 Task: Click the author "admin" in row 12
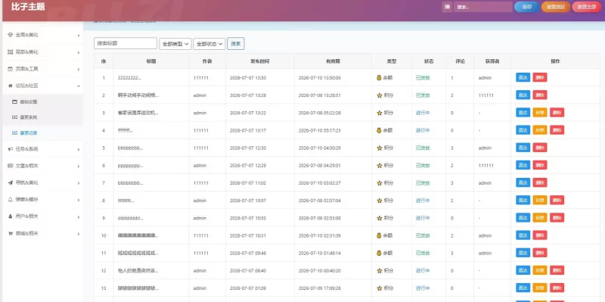[x=200, y=271]
